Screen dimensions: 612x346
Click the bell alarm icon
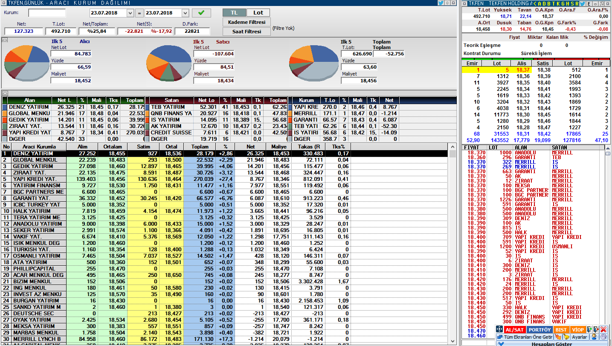566,337
